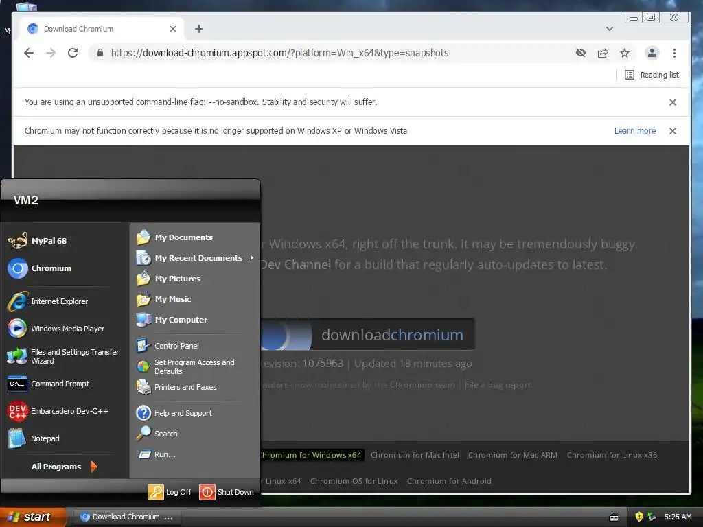Dismiss the no-sandbox warning bar

pyautogui.click(x=673, y=102)
